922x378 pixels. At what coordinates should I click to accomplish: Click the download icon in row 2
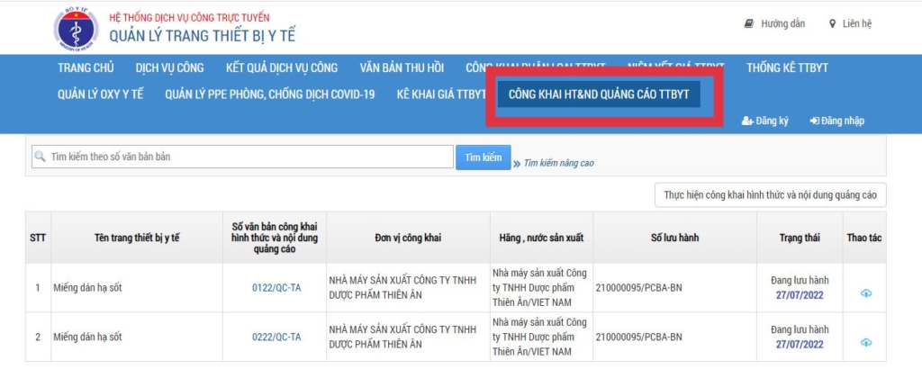tap(865, 342)
